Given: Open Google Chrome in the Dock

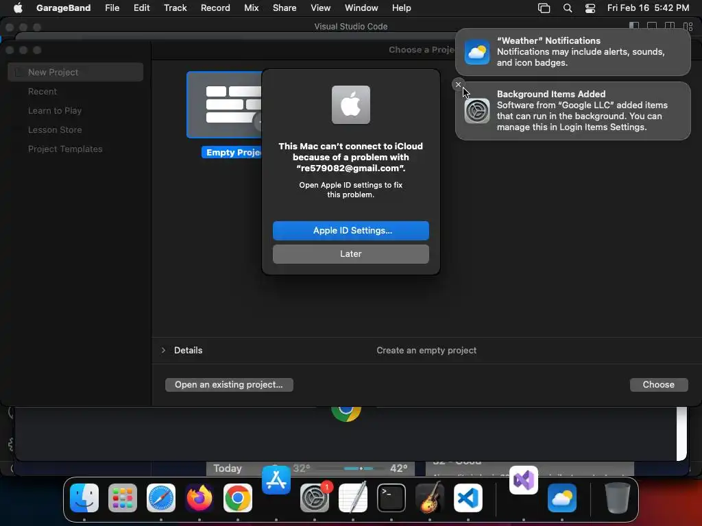Looking at the screenshot, I should pyautogui.click(x=238, y=497).
